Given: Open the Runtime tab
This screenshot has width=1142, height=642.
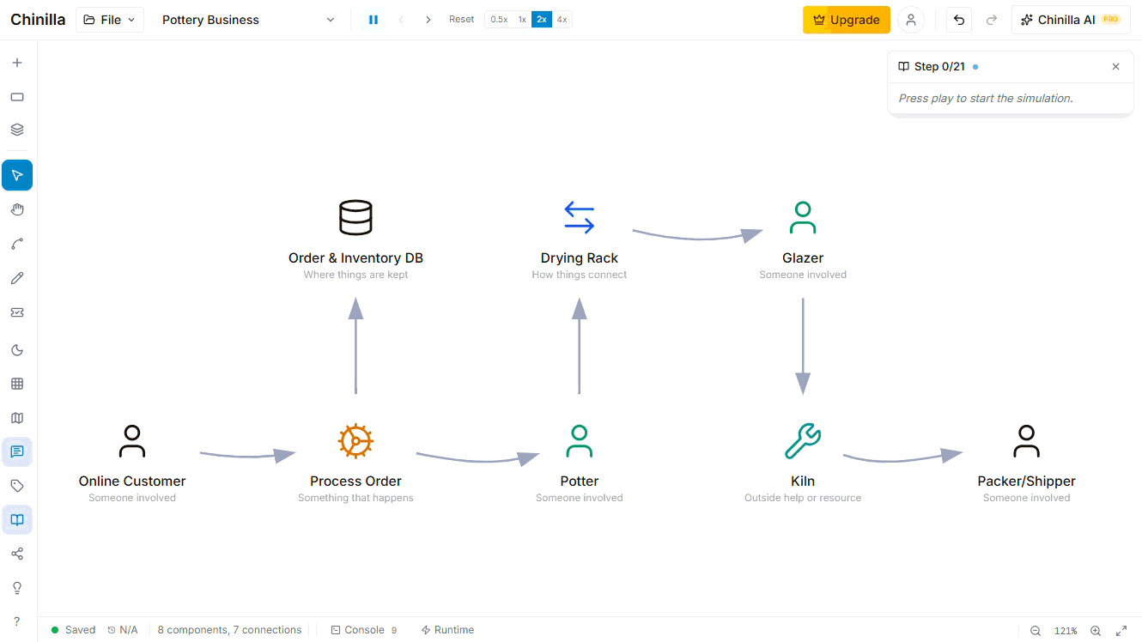Looking at the screenshot, I should coord(447,630).
